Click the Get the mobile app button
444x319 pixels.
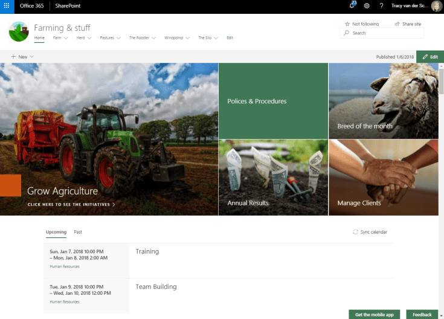[374, 314]
